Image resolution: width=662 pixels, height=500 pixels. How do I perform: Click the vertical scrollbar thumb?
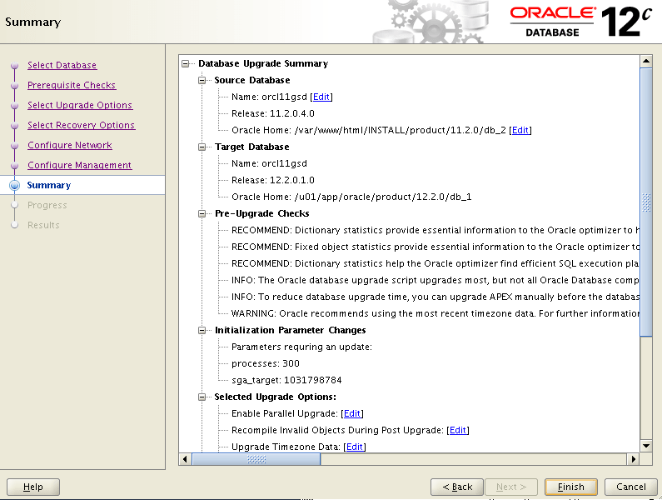click(646, 202)
